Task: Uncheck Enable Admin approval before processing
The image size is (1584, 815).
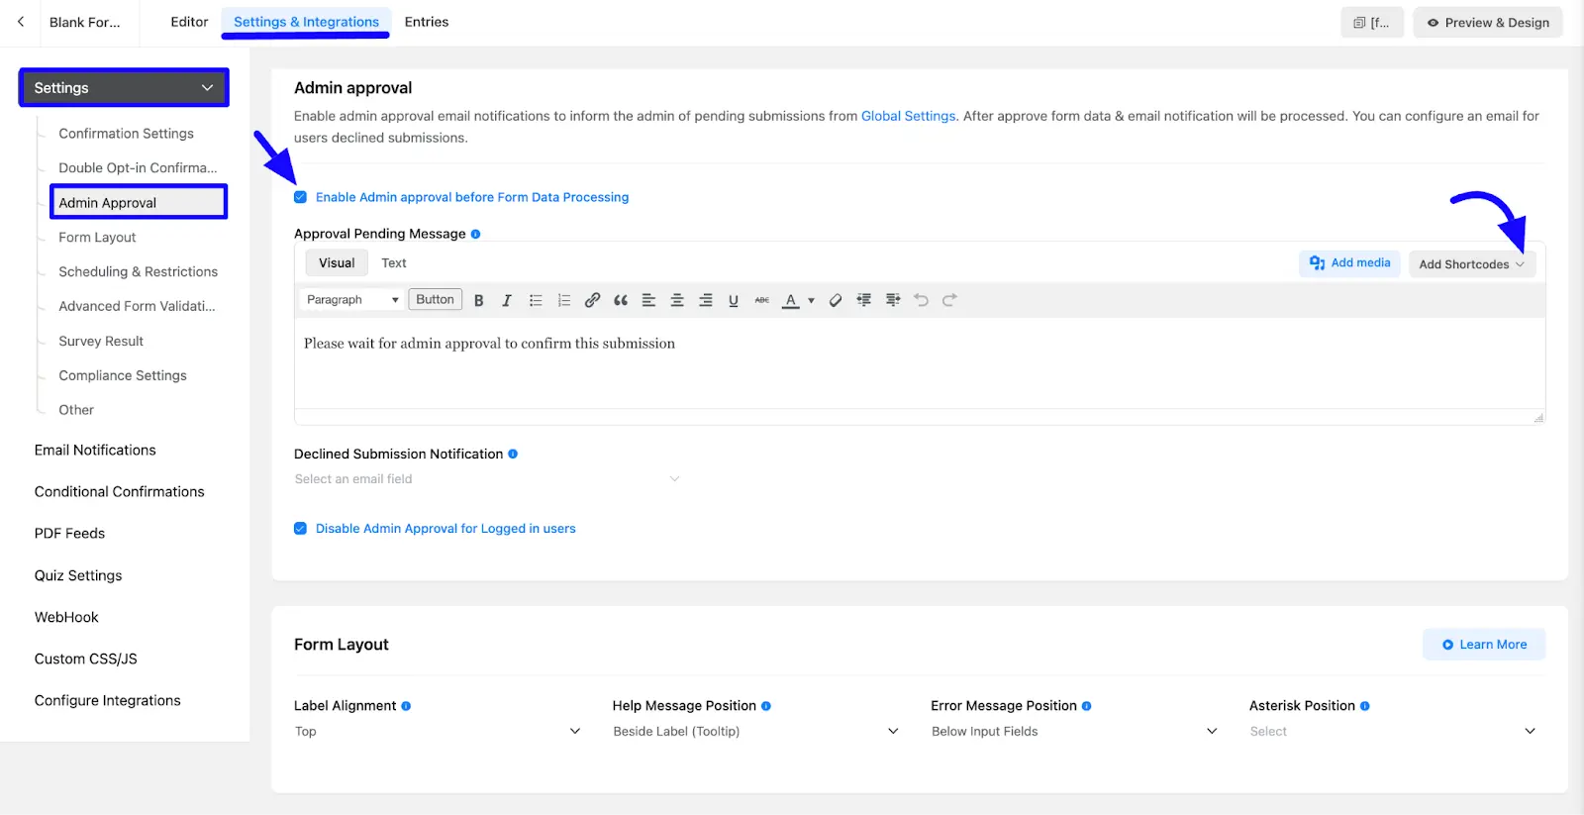Action: [301, 197]
